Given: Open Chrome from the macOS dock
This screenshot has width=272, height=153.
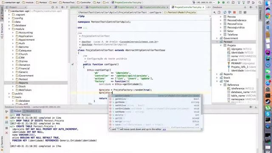Looking at the screenshot, I should 268,16.
